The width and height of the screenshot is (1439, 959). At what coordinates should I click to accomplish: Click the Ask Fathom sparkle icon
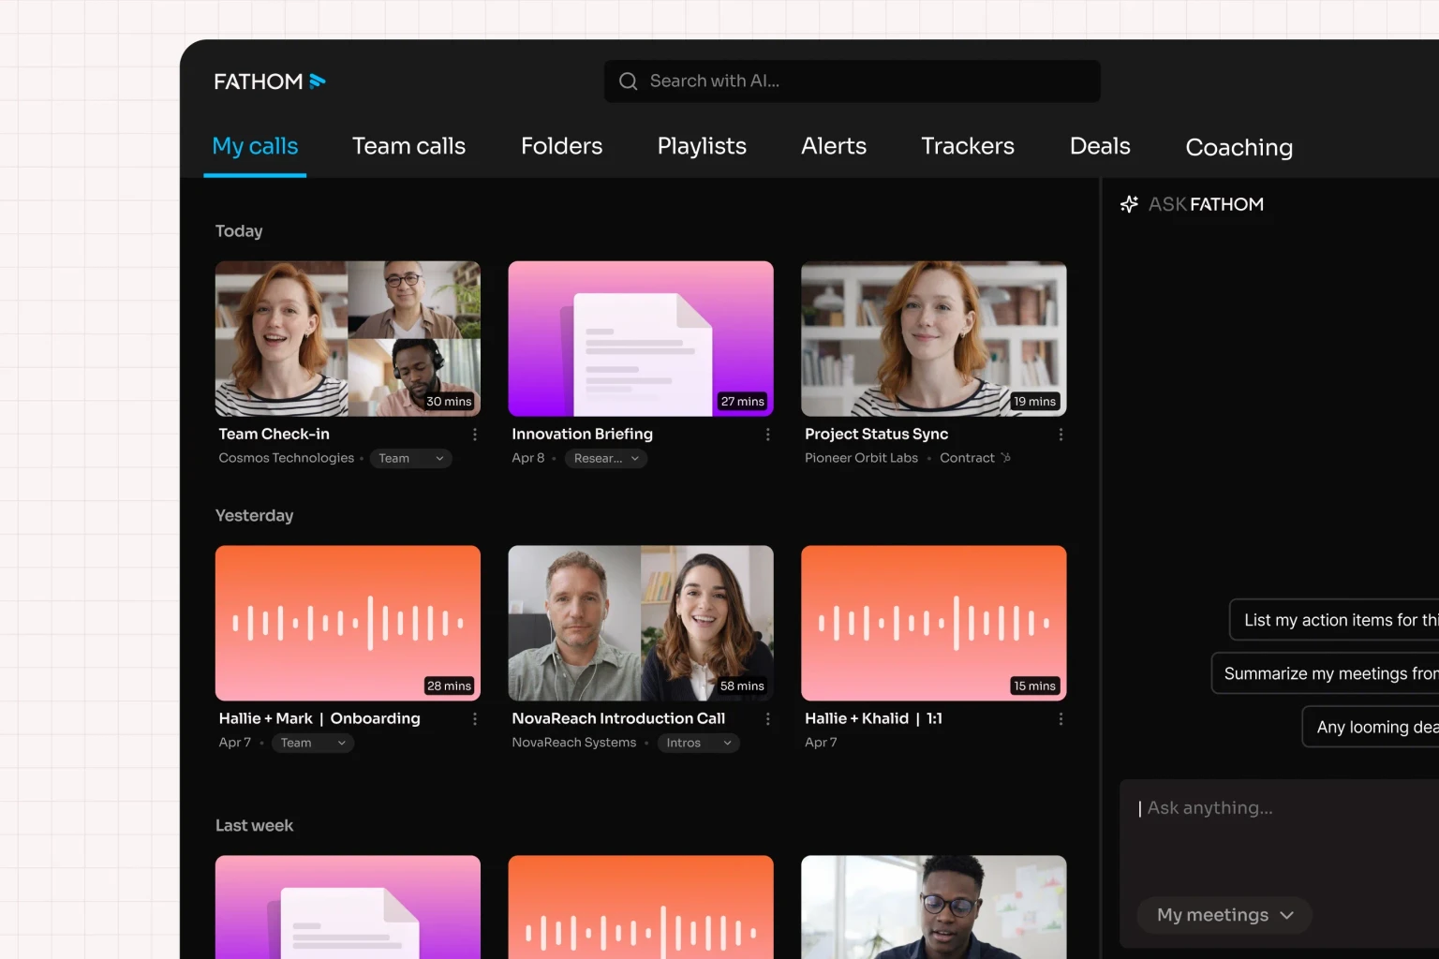[1129, 204]
